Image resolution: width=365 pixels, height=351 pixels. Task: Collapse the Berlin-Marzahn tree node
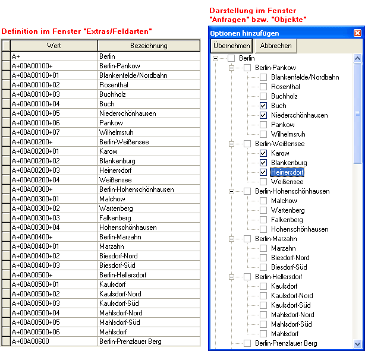pyautogui.click(x=231, y=239)
